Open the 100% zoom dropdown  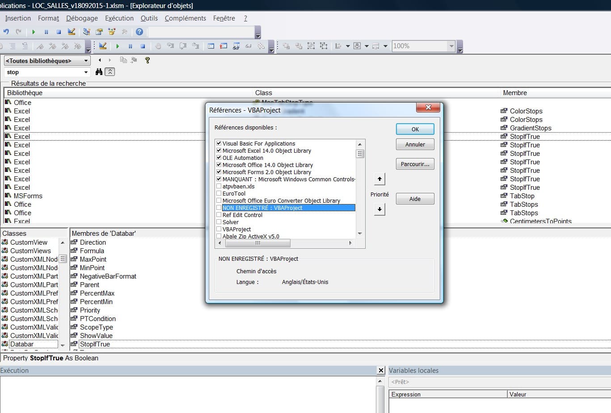[x=451, y=46]
